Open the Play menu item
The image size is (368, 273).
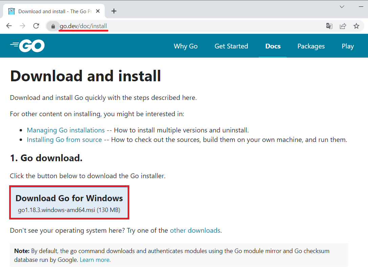pos(348,46)
